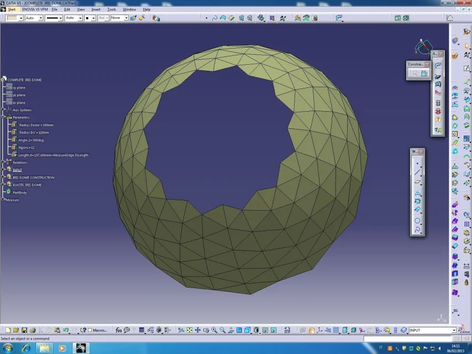Click the Fly mode icon
472x354 pixels.
point(181,330)
